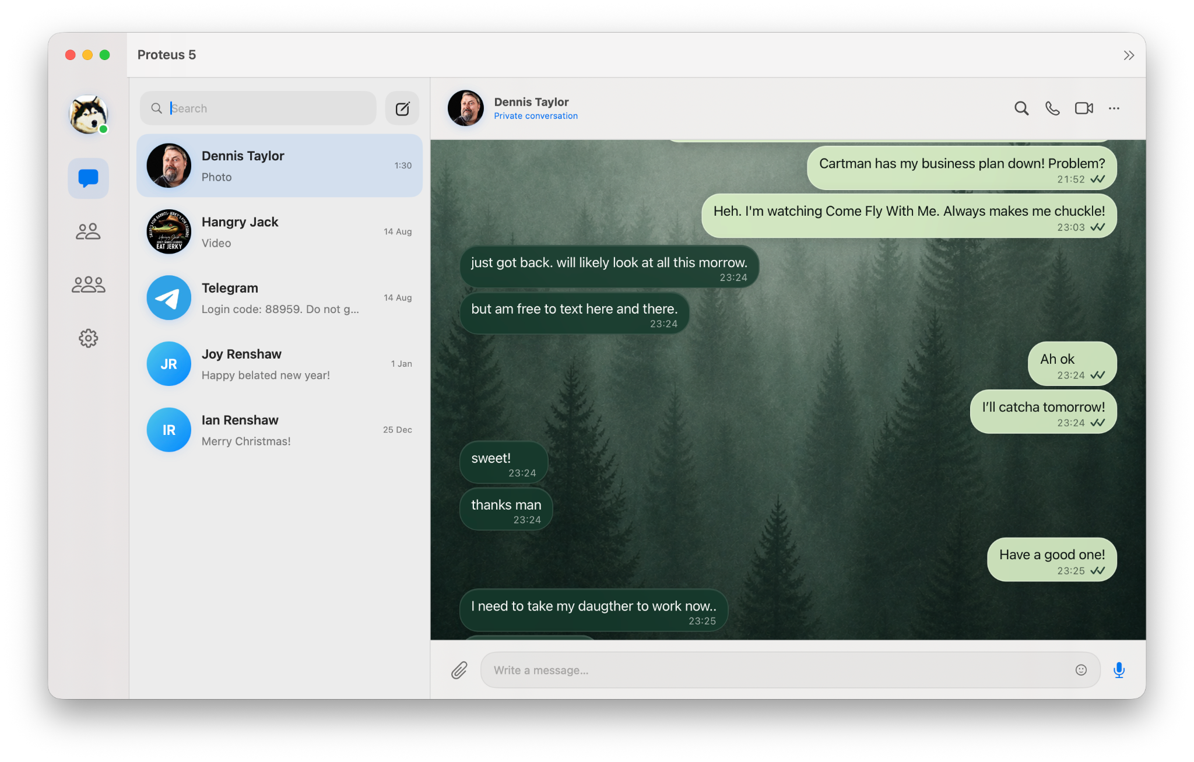Open the emoji picker
Viewport: 1194px width, 762px height.
[1081, 670]
